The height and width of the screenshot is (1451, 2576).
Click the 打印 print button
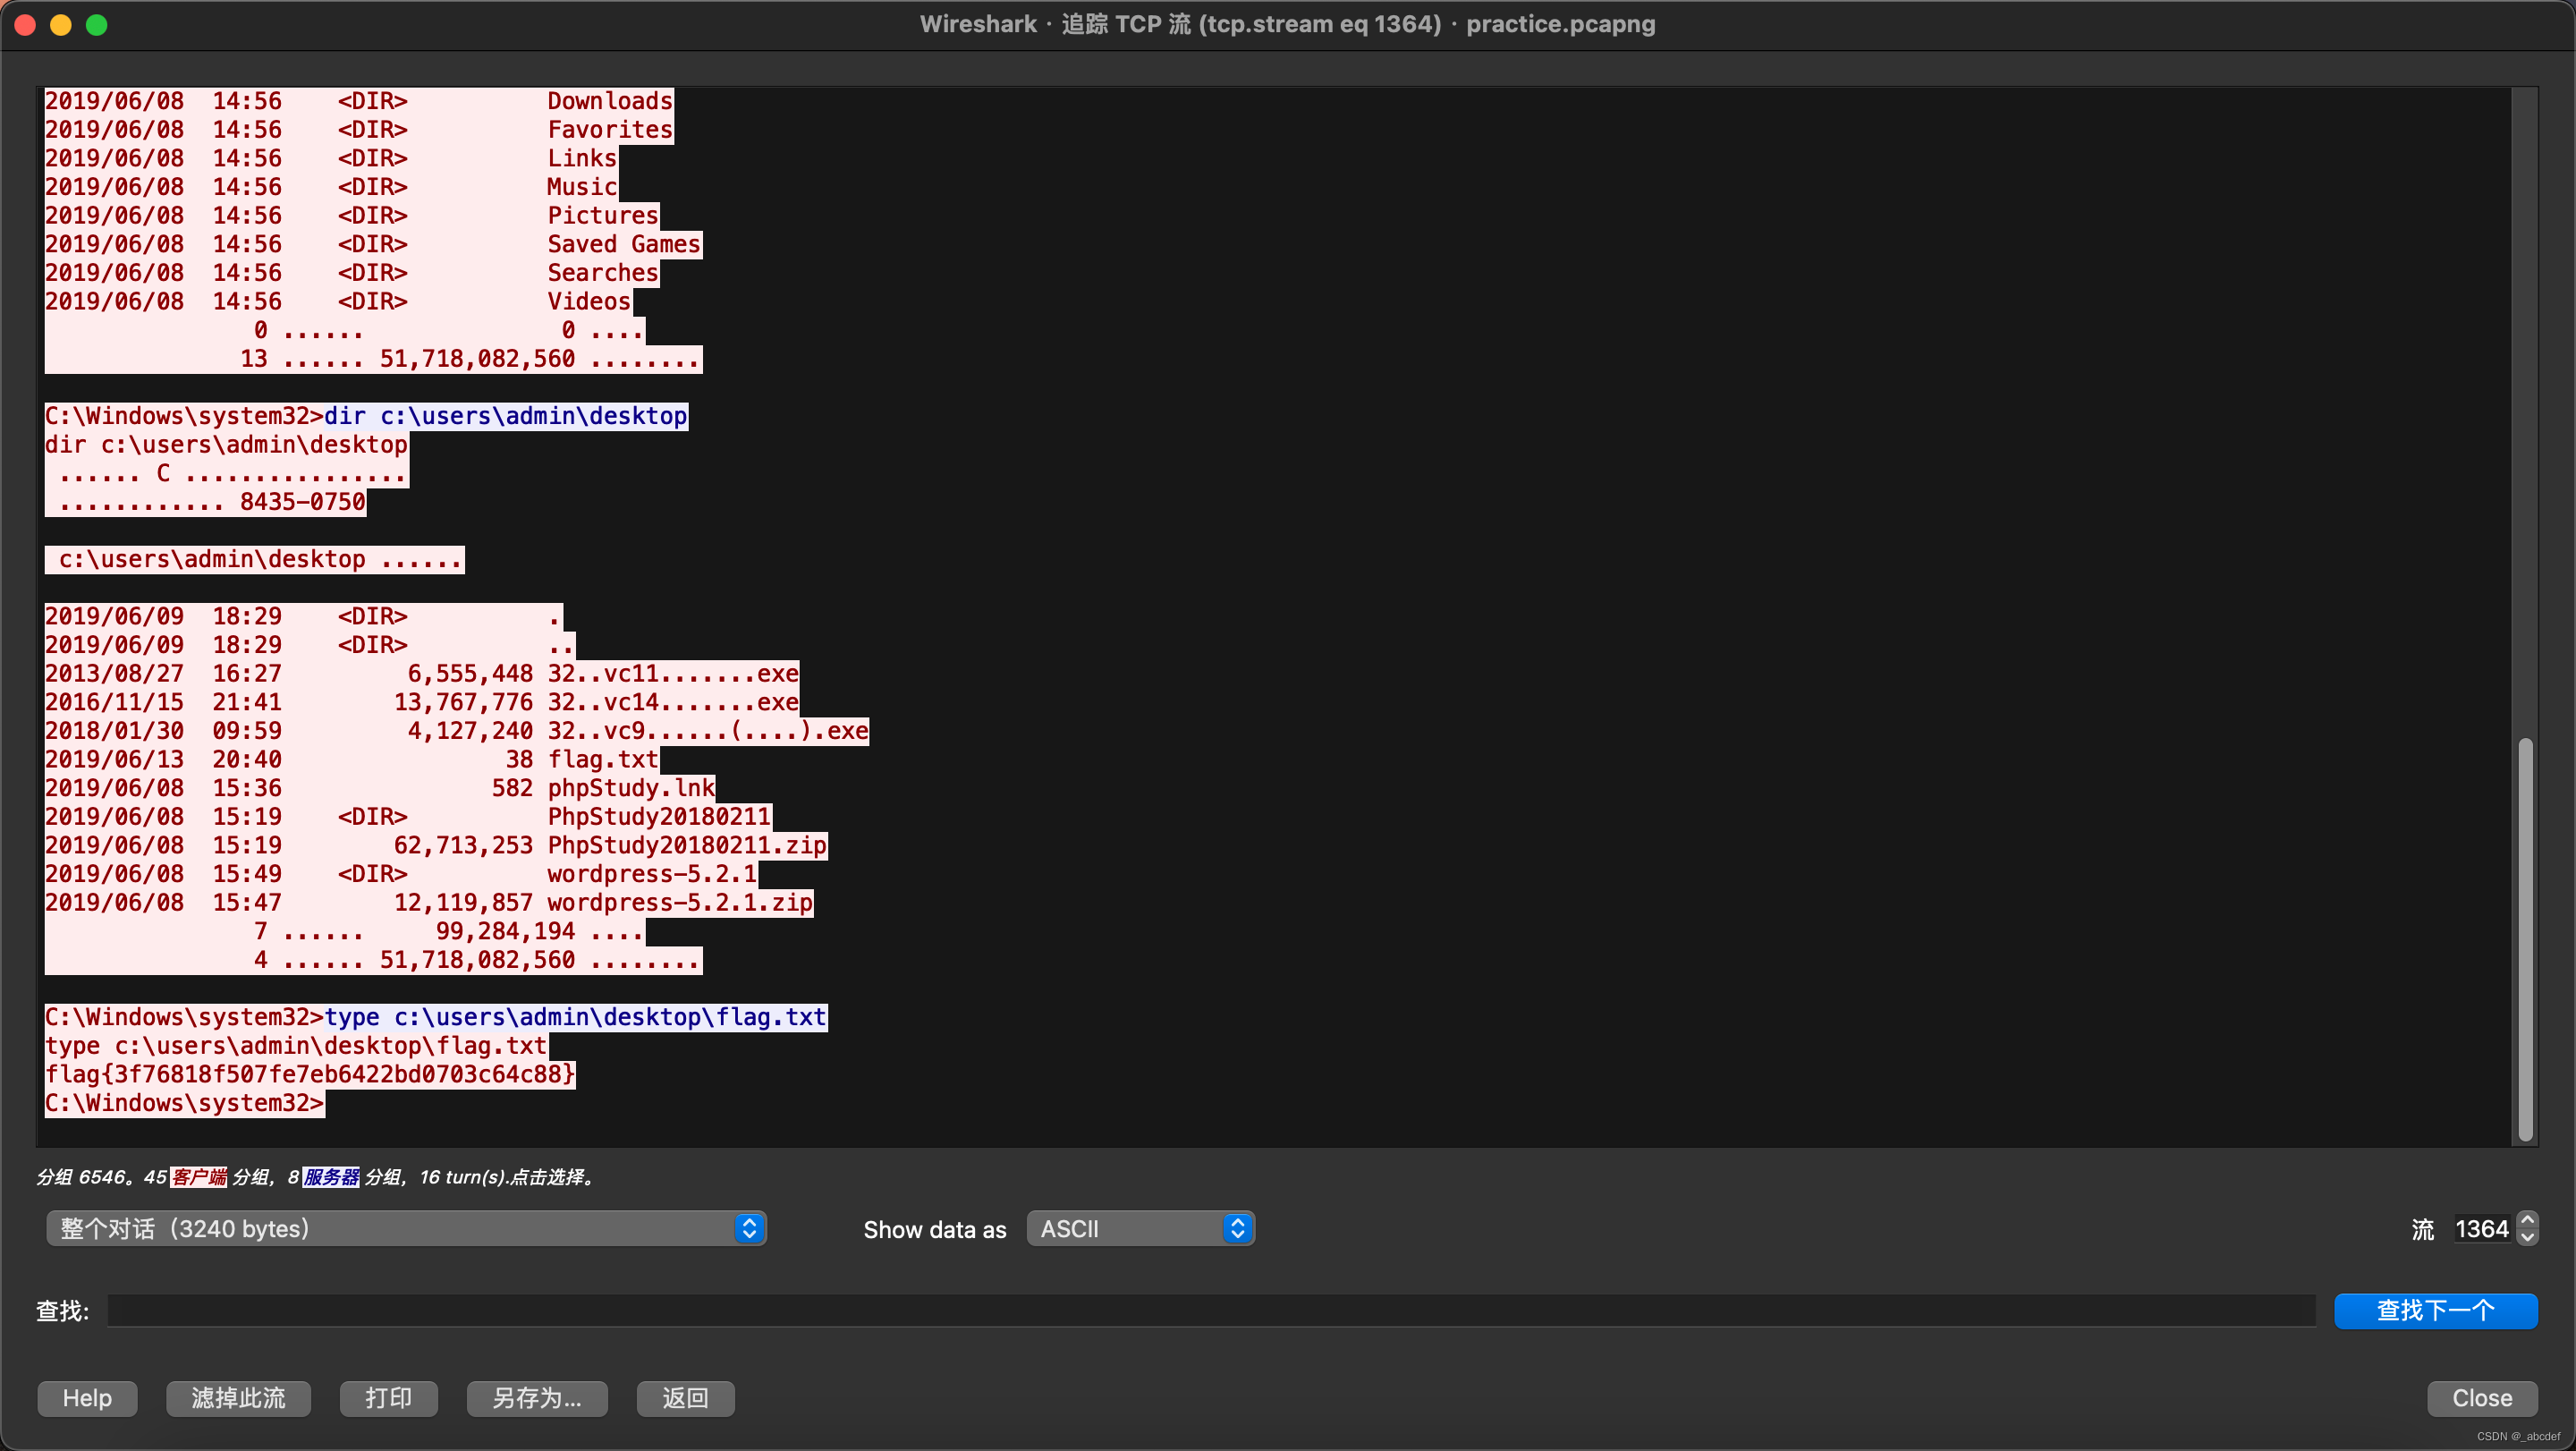(388, 1398)
